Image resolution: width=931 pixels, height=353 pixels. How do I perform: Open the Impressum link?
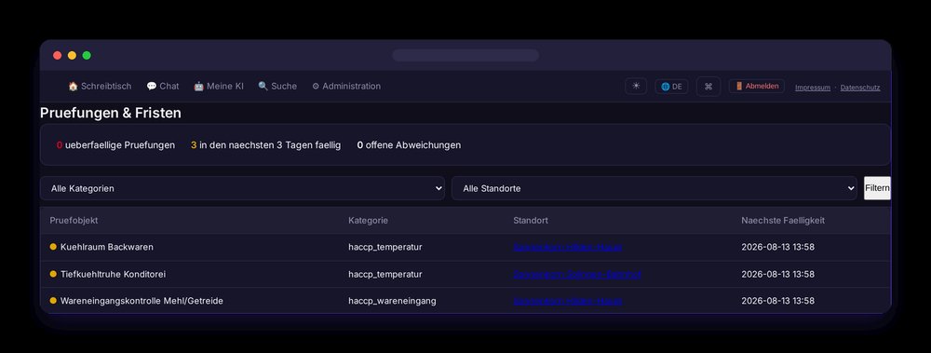(812, 88)
